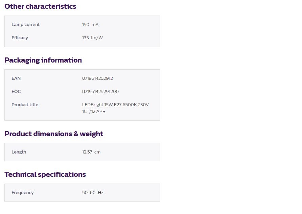Image resolution: width=302 pixels, height=214 pixels.
Task: Click the 133 lm/W efficacy value
Action: point(92,38)
